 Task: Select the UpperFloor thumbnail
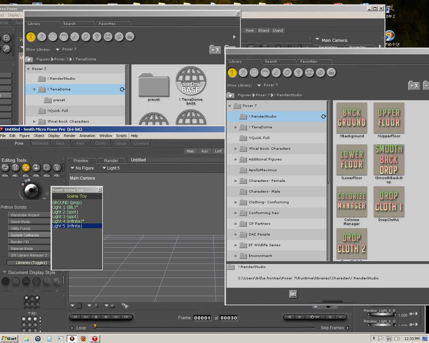389,118
